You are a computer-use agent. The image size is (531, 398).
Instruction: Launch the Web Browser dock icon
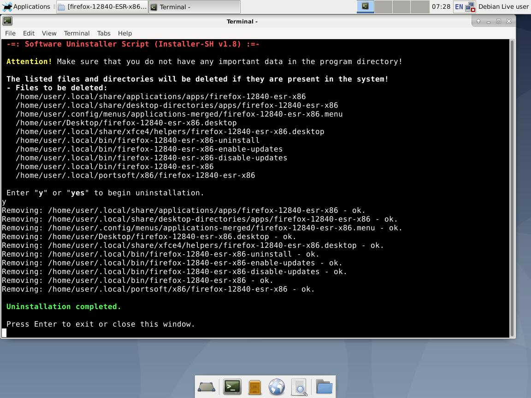point(277,387)
